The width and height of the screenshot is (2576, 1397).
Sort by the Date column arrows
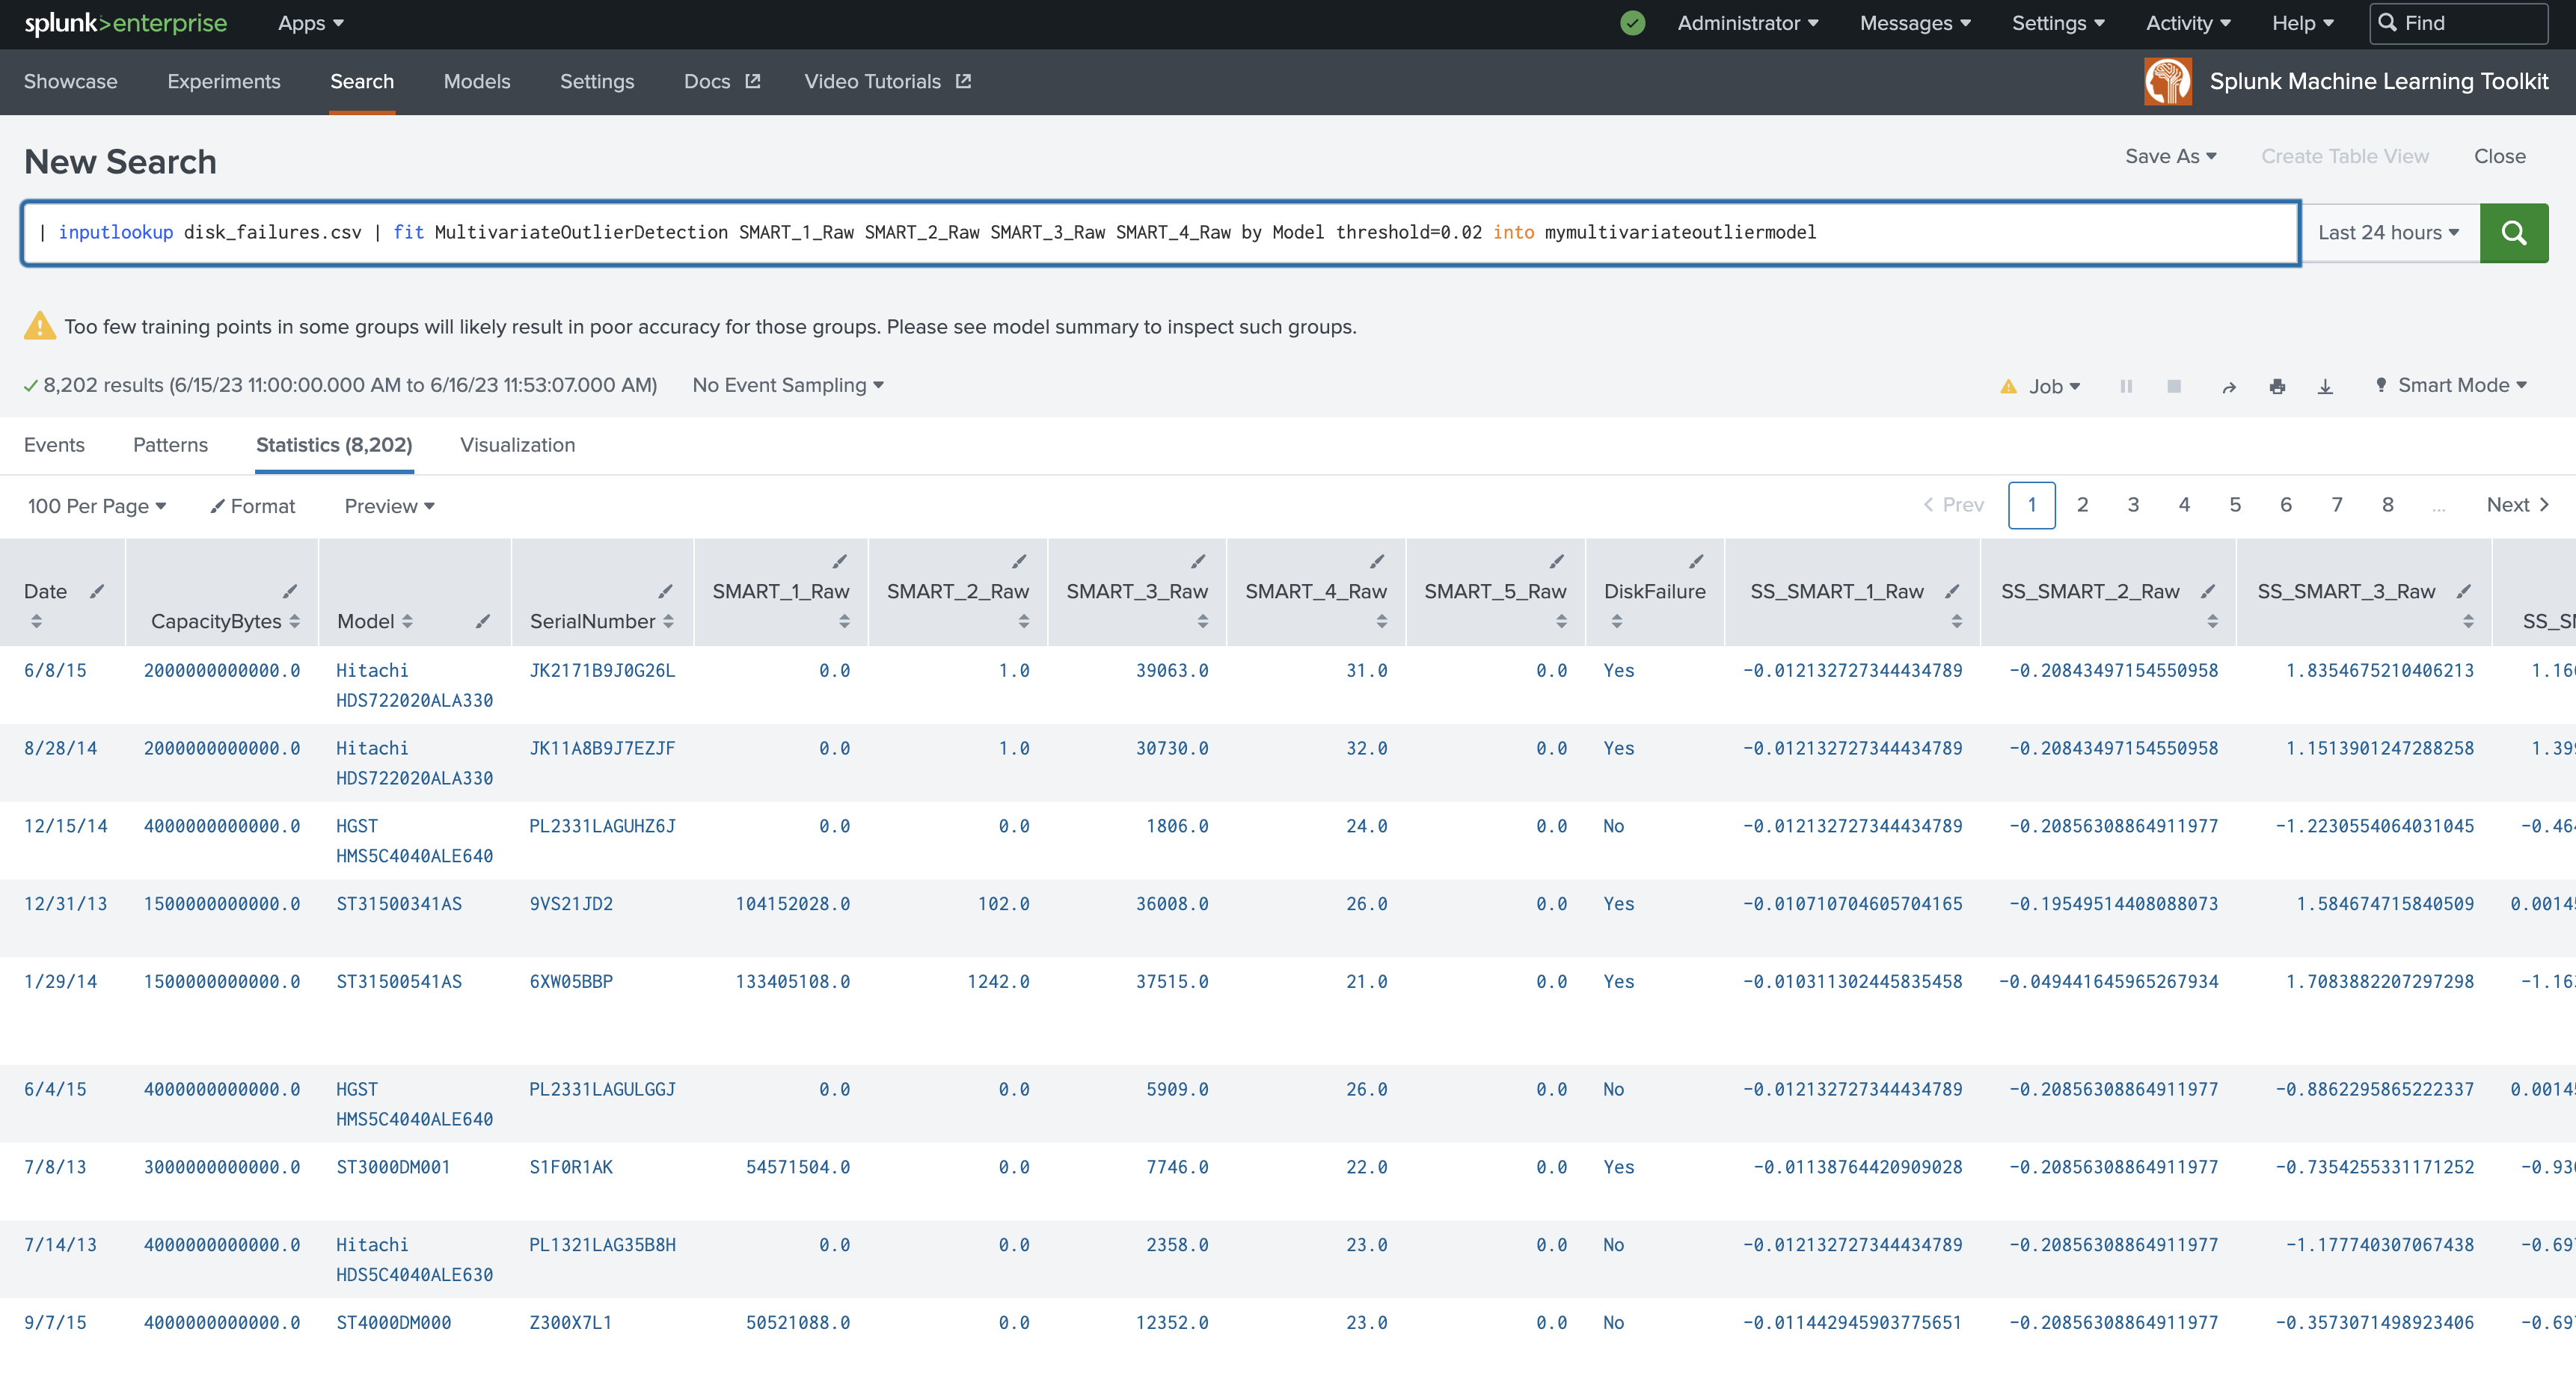click(x=36, y=621)
